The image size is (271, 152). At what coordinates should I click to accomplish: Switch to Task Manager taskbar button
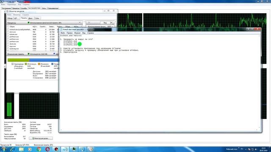click(74, 149)
